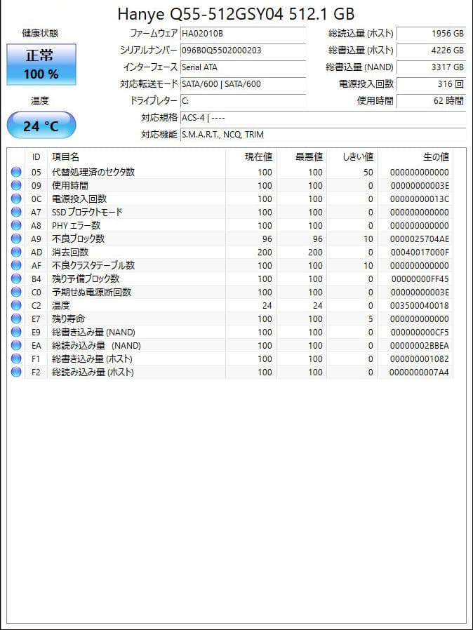Click the drive title Hanye Q55-512GSY04 512.1 GB
The height and width of the screenshot is (630, 473).
[236, 14]
